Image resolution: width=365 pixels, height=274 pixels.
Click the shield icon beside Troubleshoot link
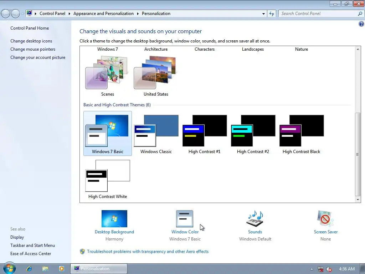pyautogui.click(x=82, y=252)
